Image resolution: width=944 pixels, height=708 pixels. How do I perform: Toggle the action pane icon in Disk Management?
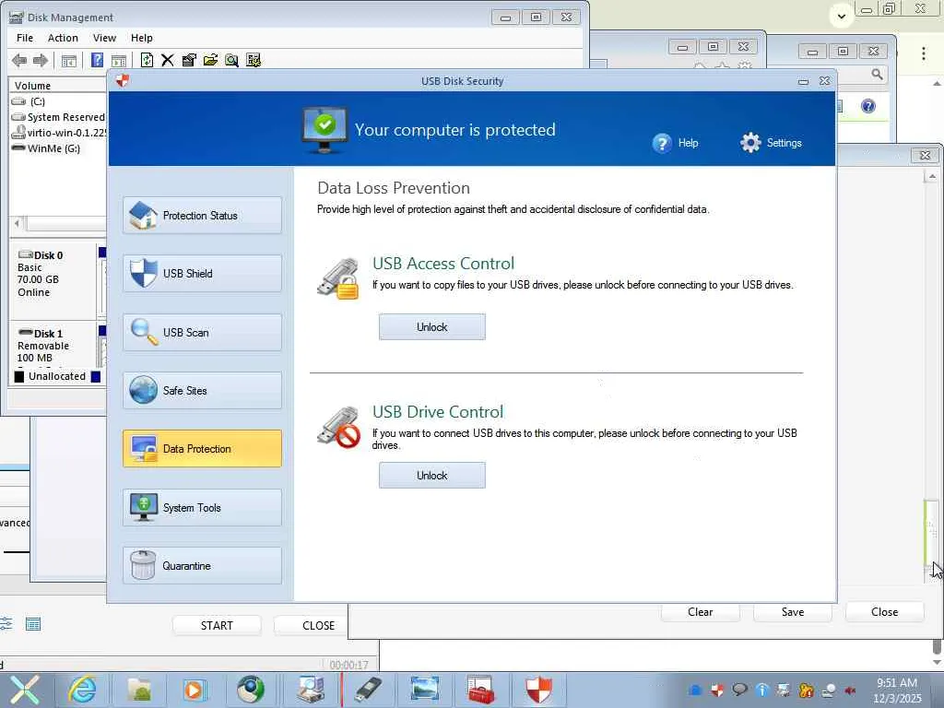119,61
